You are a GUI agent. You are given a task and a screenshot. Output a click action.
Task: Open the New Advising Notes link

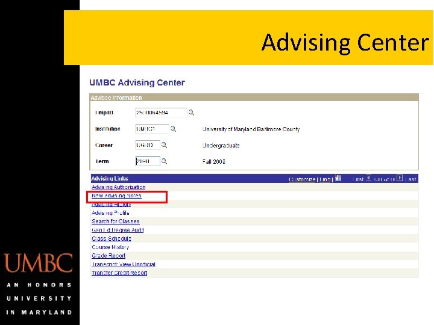pyautogui.click(x=116, y=196)
